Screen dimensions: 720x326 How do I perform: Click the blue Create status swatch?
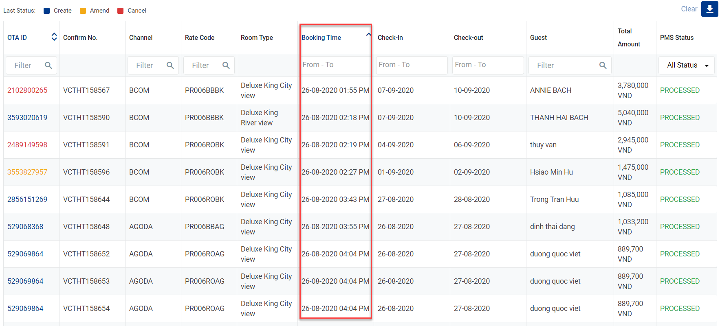[47, 11]
